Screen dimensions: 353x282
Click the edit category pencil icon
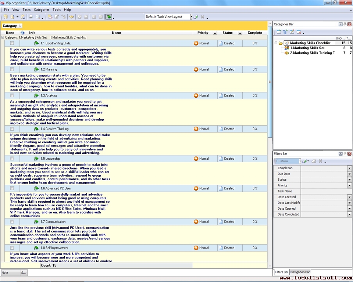pyautogui.click(x=292, y=32)
